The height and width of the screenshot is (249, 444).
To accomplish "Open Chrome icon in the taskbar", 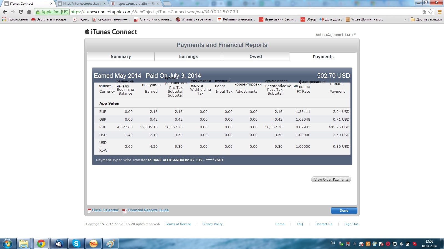I will coord(41,243).
